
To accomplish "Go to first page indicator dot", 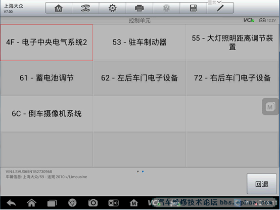I will [138, 172].
